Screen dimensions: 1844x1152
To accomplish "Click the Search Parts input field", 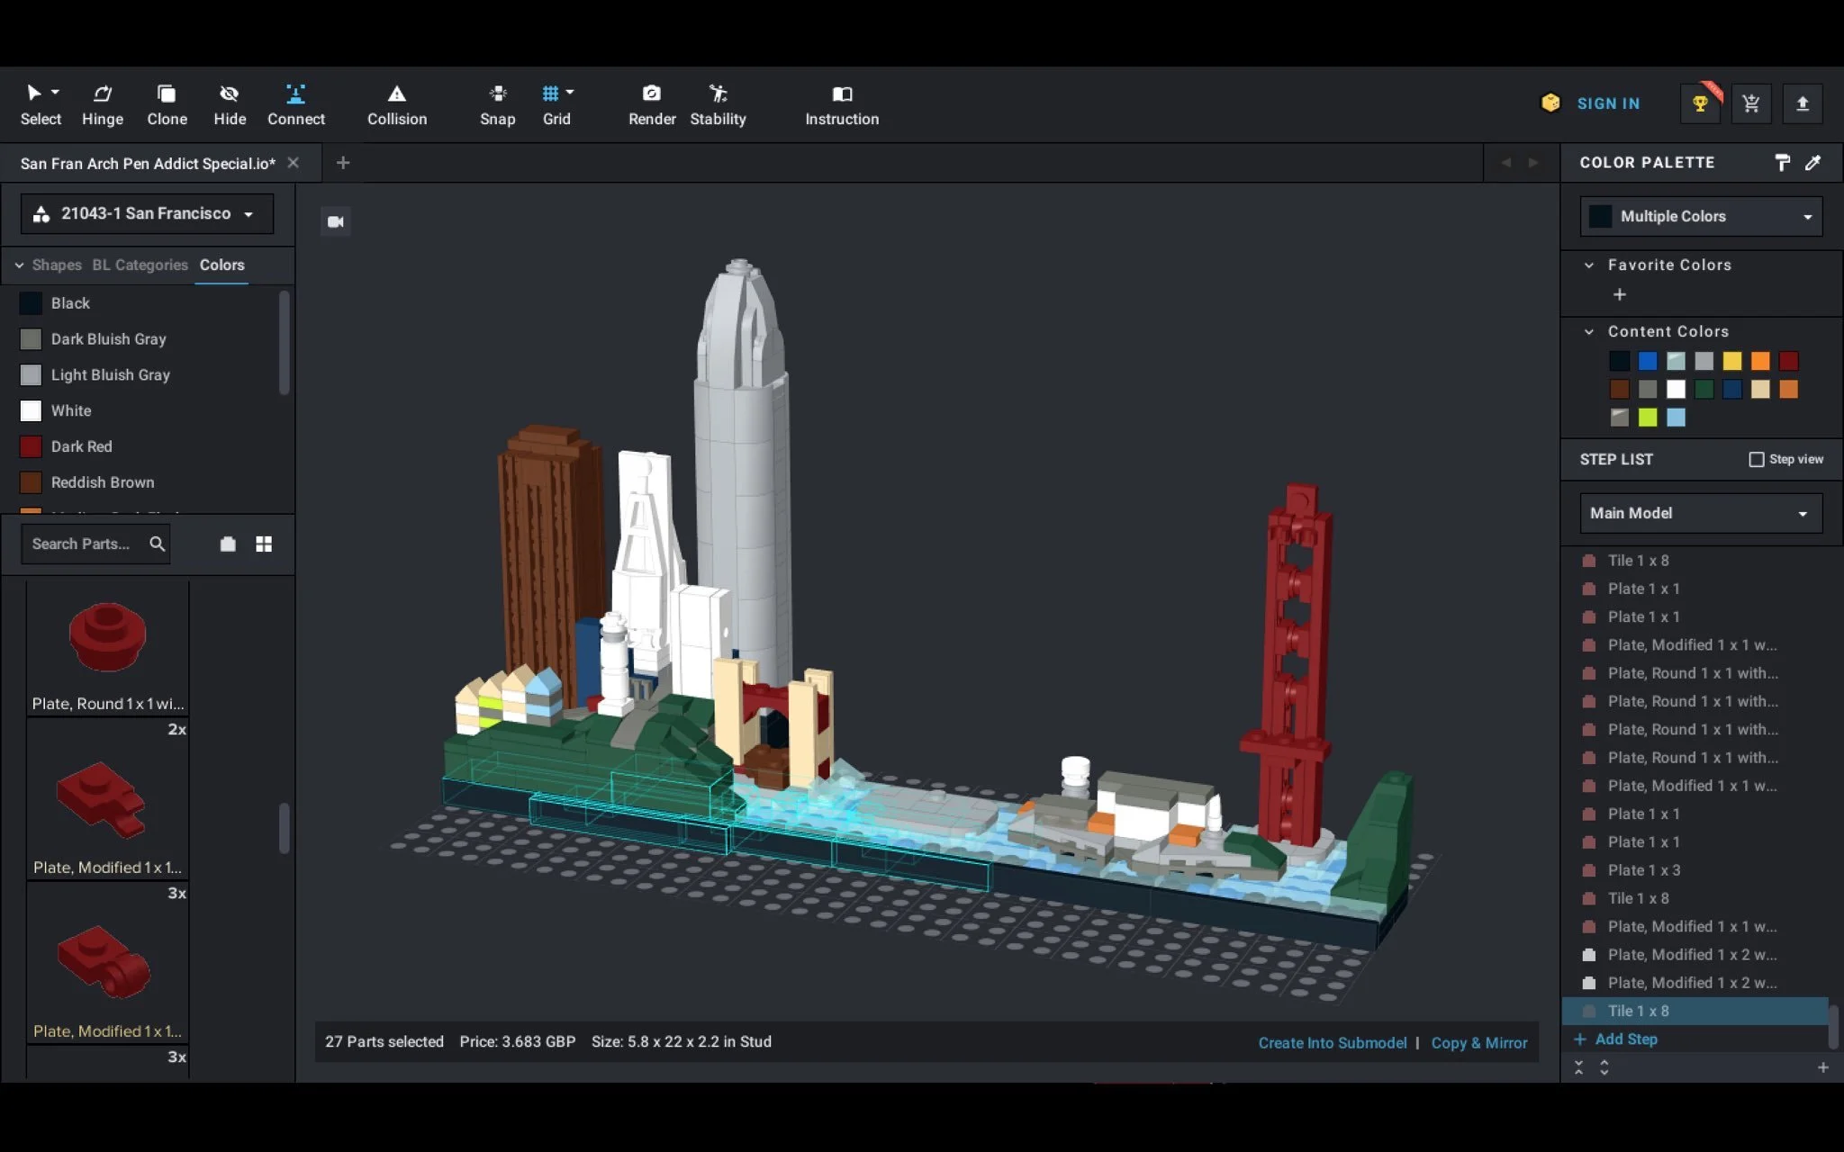I will click(81, 544).
